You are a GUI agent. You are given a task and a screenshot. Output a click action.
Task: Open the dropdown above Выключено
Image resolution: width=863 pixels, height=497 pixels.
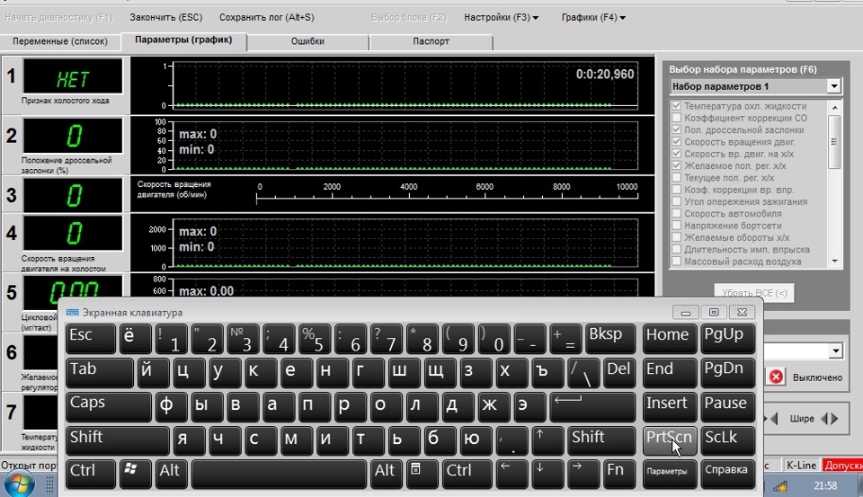tap(835, 351)
